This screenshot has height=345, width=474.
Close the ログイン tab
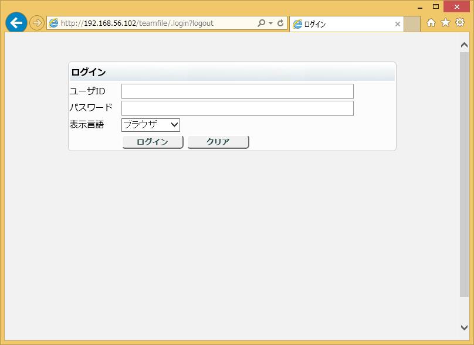[x=397, y=24]
